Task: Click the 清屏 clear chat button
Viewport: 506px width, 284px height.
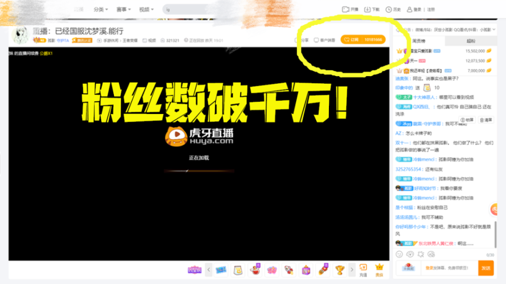Action: point(486,120)
